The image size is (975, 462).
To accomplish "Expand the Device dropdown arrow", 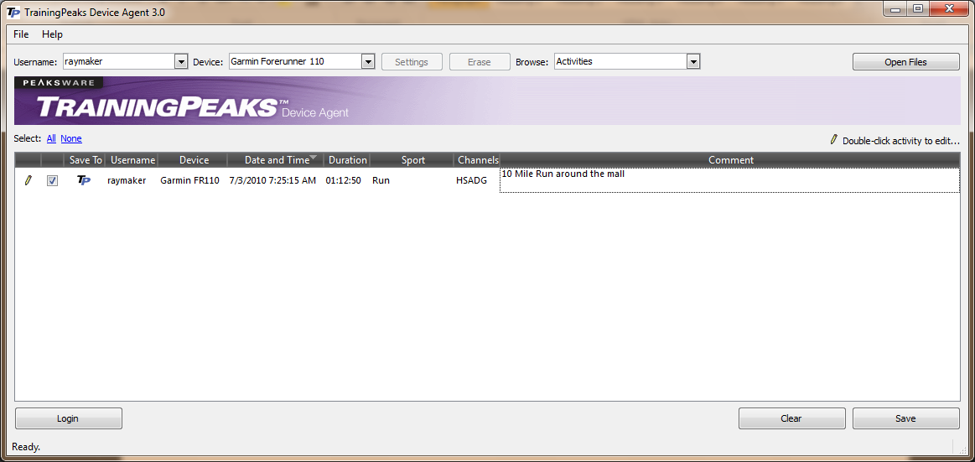I will pos(367,61).
